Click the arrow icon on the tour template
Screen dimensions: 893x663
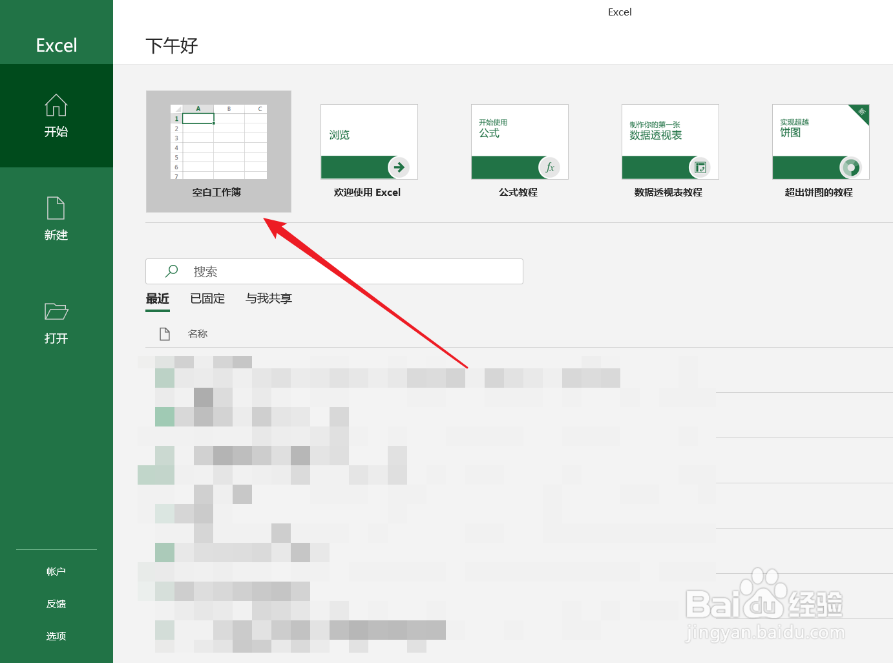pyautogui.click(x=399, y=167)
